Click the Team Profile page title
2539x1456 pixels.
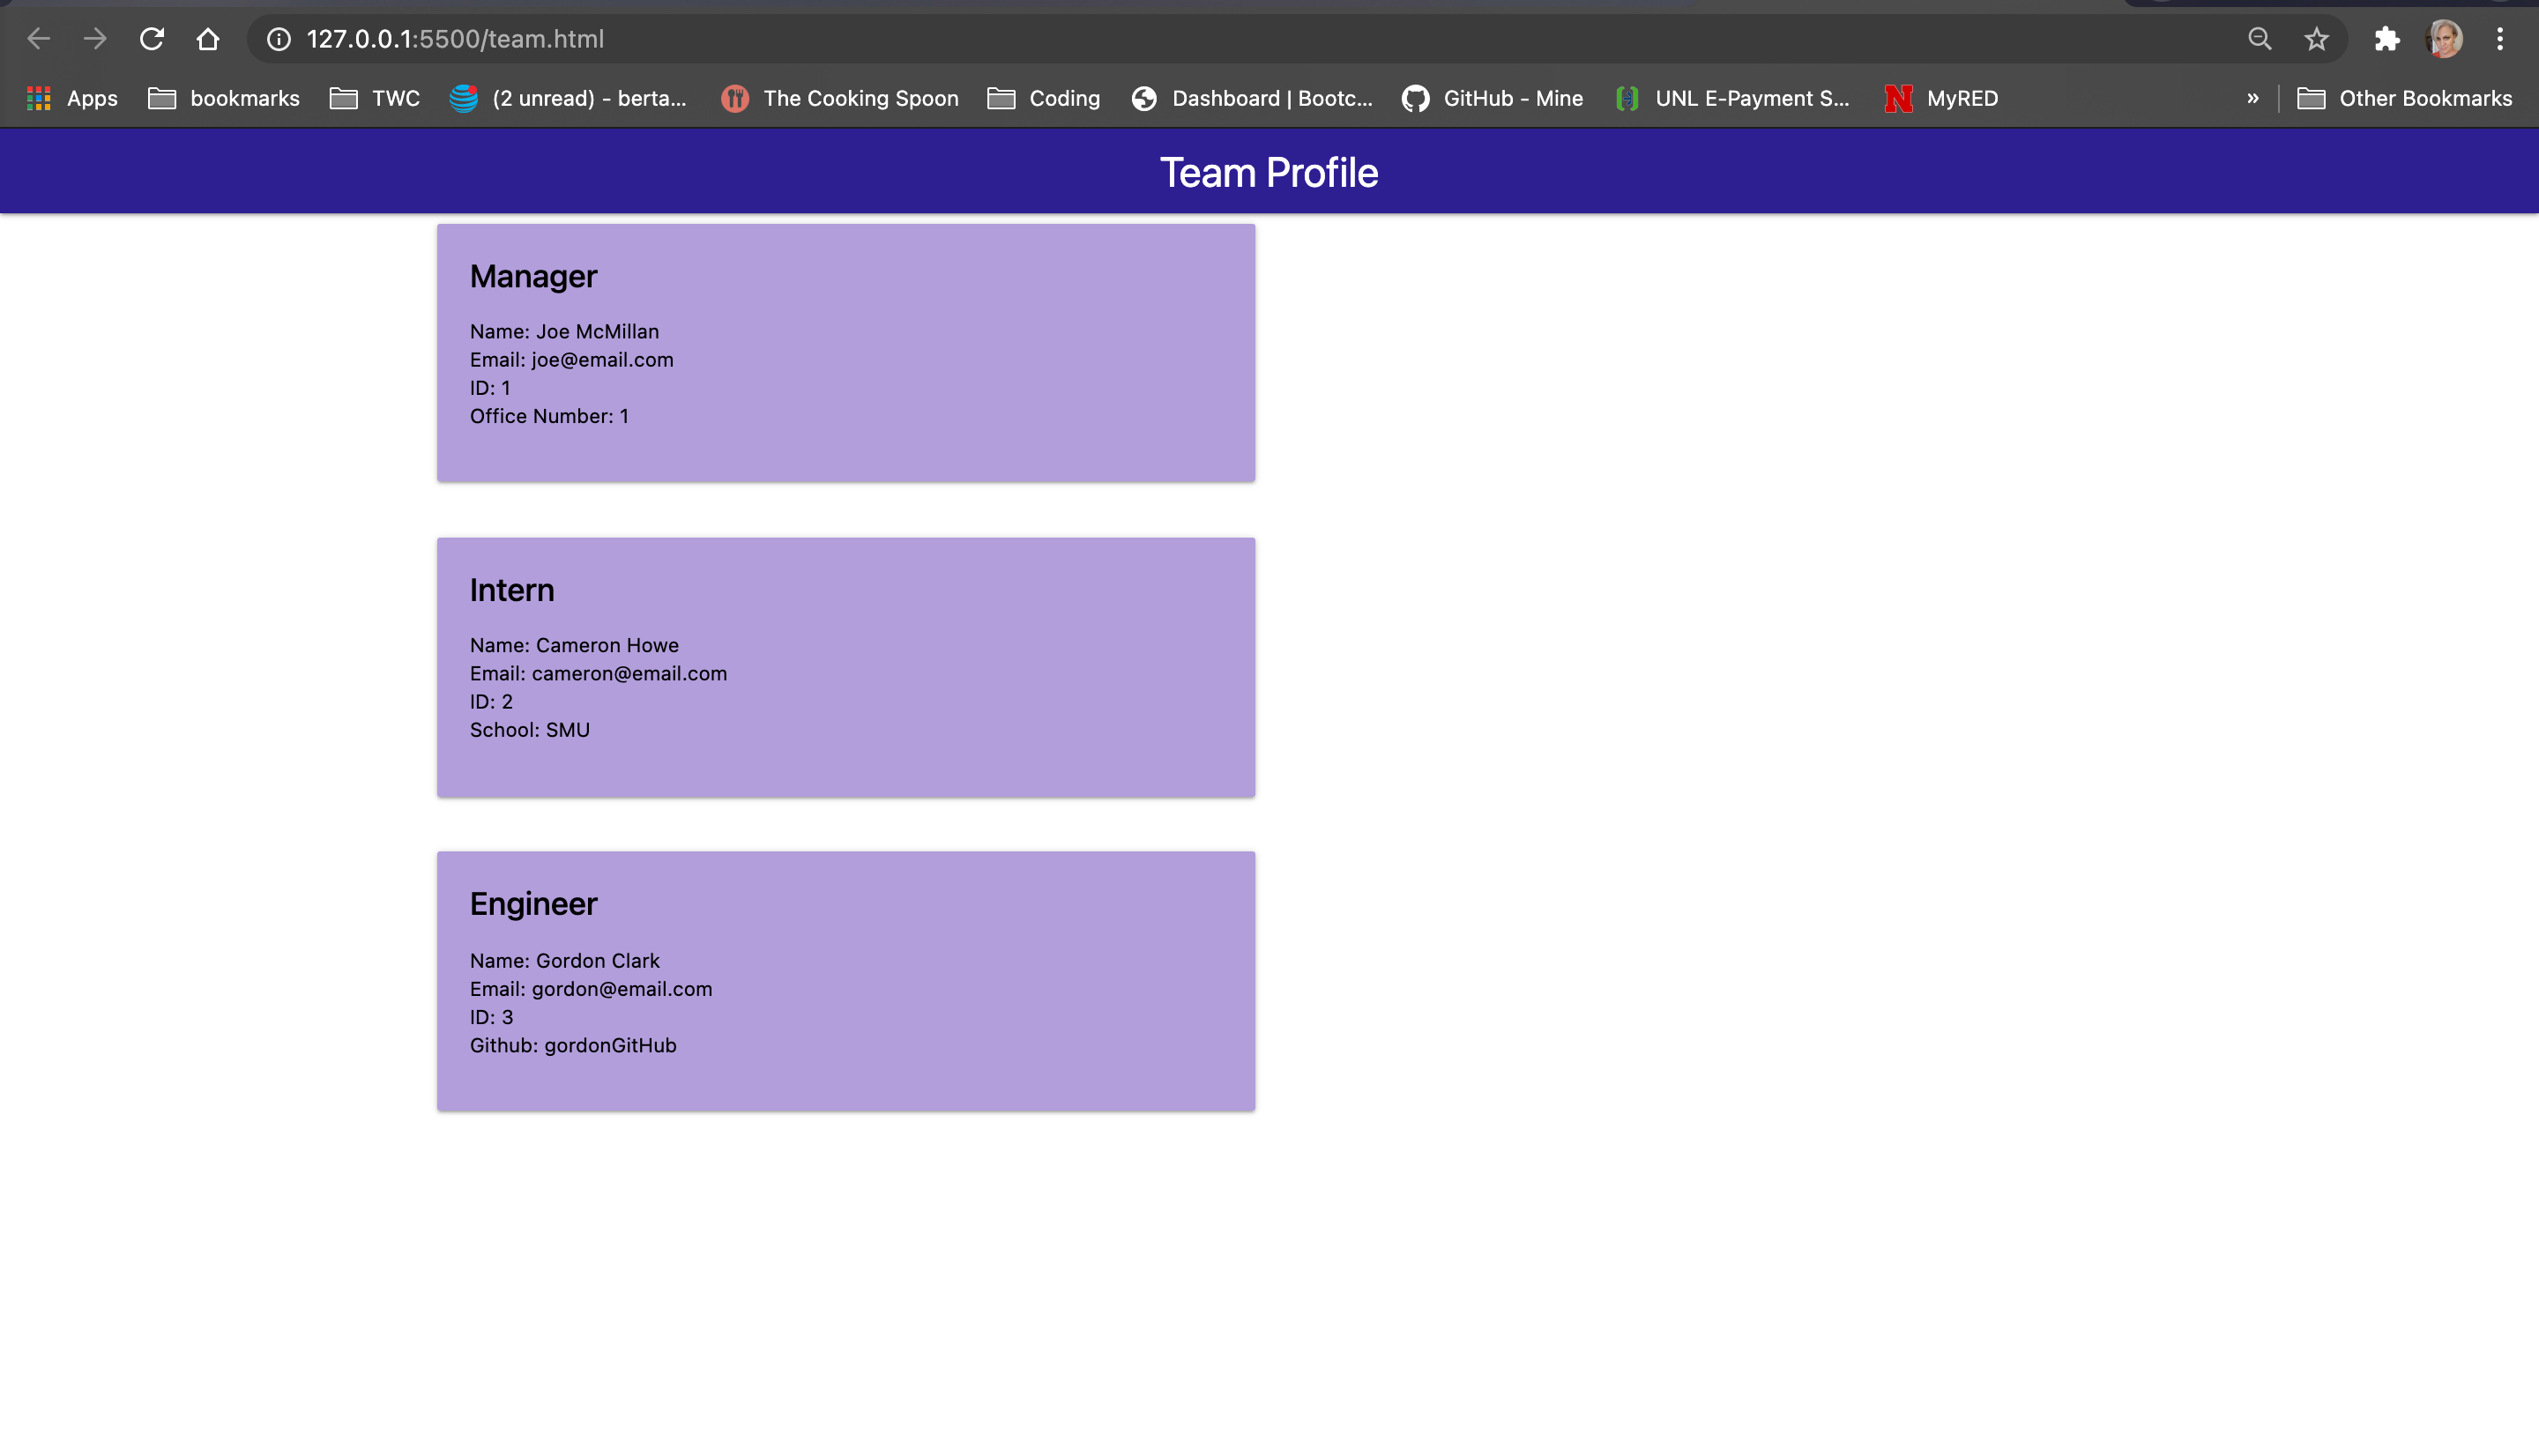(1269, 171)
